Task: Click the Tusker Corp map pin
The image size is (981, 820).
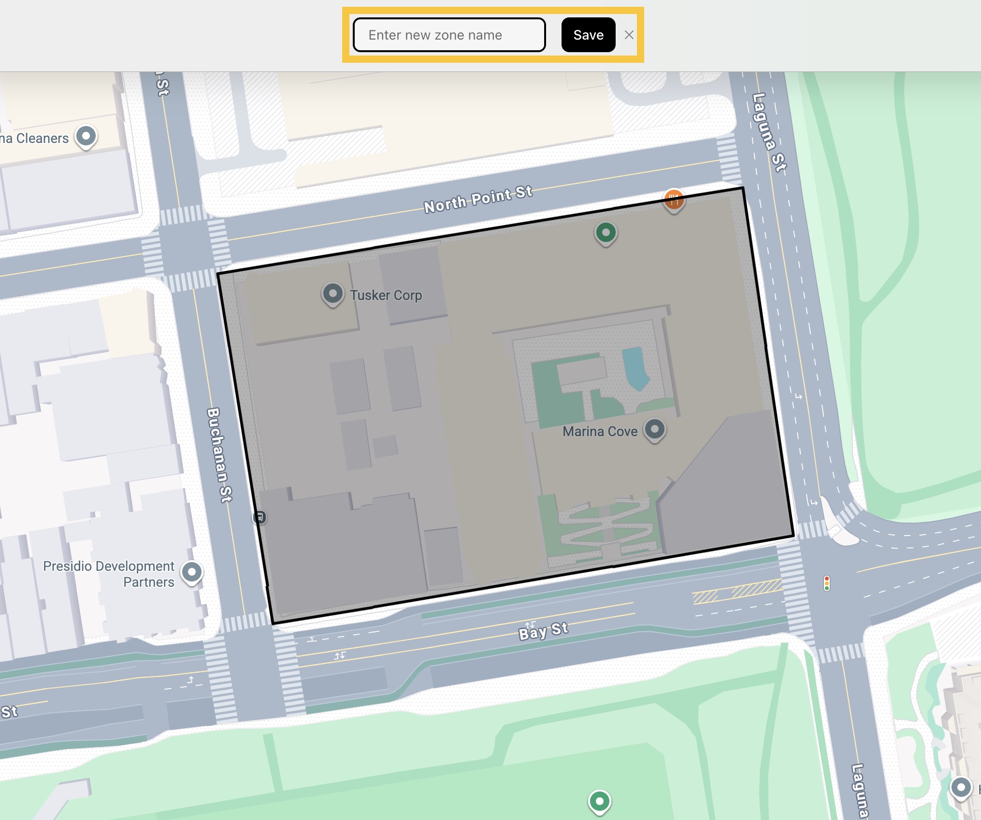Action: tap(332, 293)
